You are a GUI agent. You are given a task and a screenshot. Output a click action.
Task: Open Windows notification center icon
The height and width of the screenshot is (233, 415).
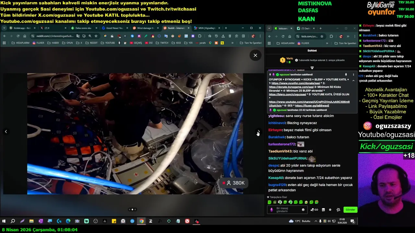pyautogui.click(x=352, y=221)
